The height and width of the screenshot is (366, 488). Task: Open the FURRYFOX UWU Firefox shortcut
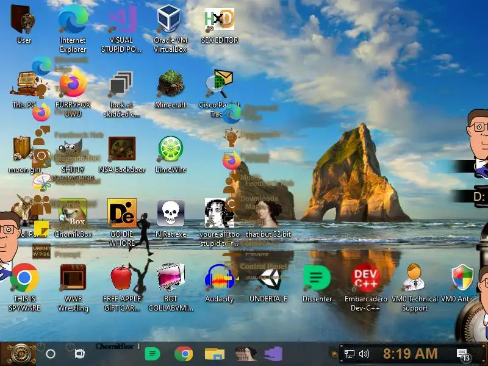coord(73,93)
